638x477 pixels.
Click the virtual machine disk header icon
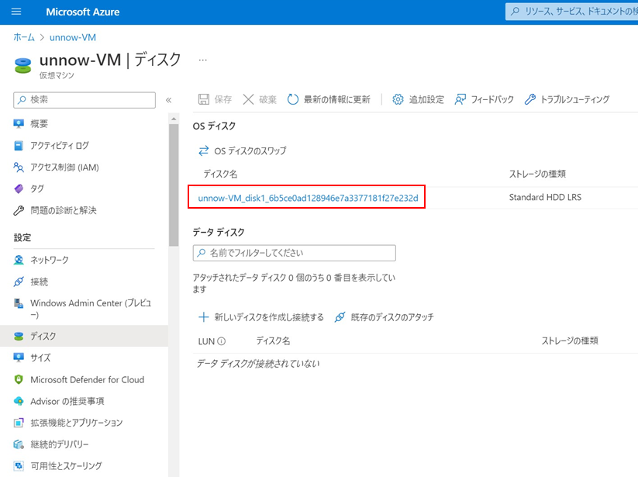(x=22, y=65)
